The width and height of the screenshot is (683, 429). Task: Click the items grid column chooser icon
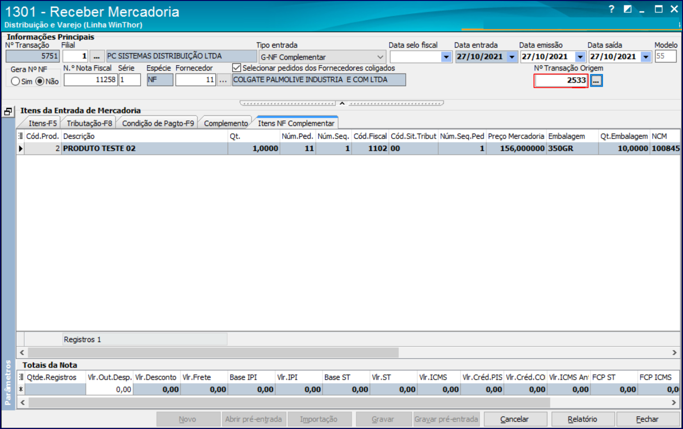20,136
